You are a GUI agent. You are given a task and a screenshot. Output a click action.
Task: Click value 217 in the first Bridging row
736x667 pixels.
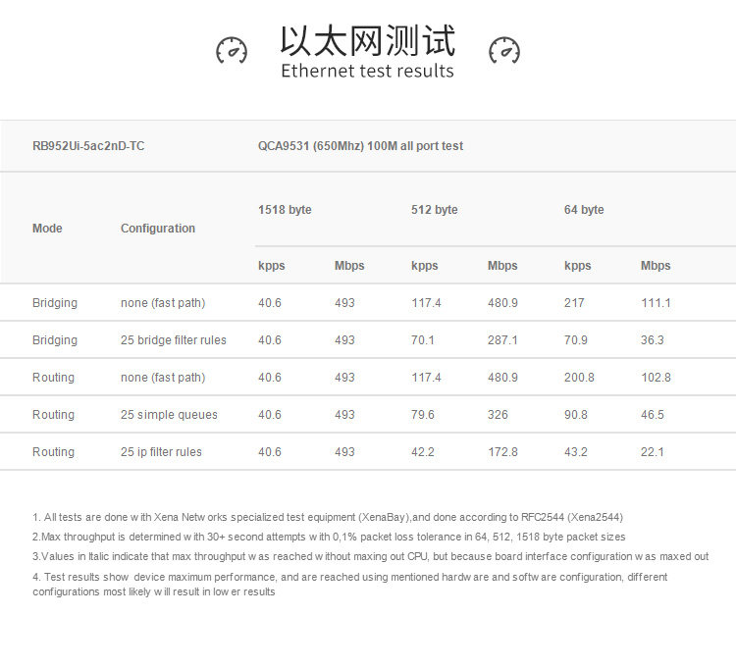(574, 303)
